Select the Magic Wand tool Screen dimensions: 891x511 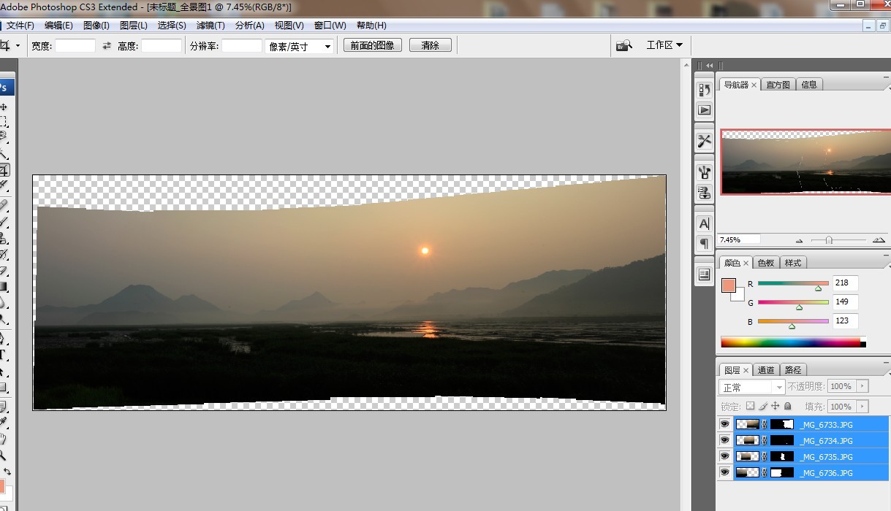[x=4, y=154]
